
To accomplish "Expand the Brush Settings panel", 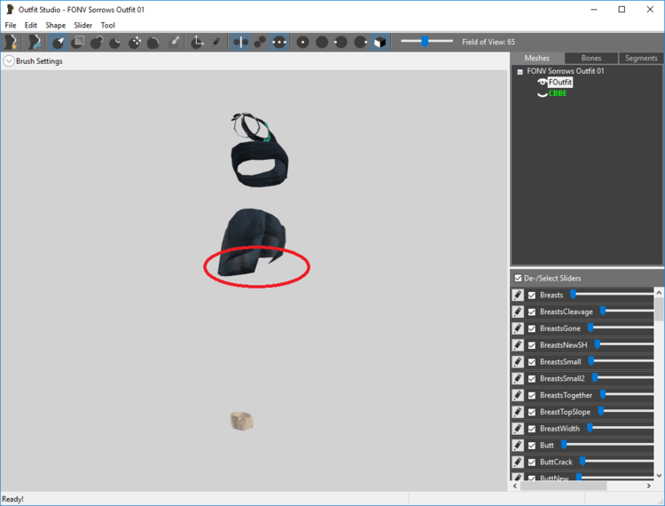I will click(9, 61).
